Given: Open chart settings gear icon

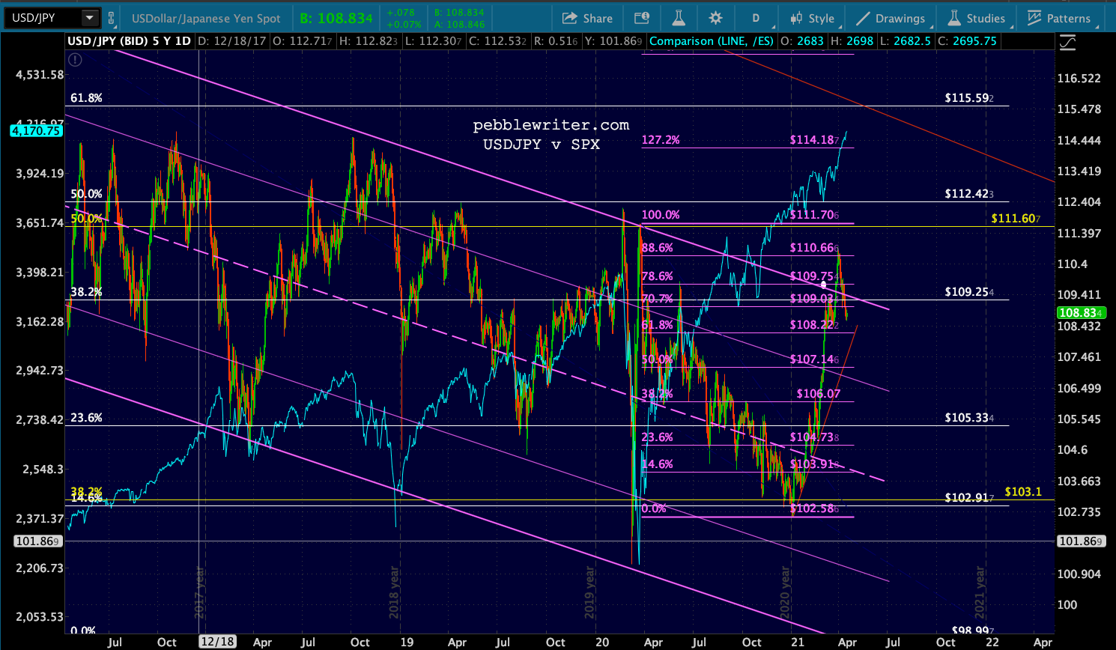Looking at the screenshot, I should coord(715,18).
